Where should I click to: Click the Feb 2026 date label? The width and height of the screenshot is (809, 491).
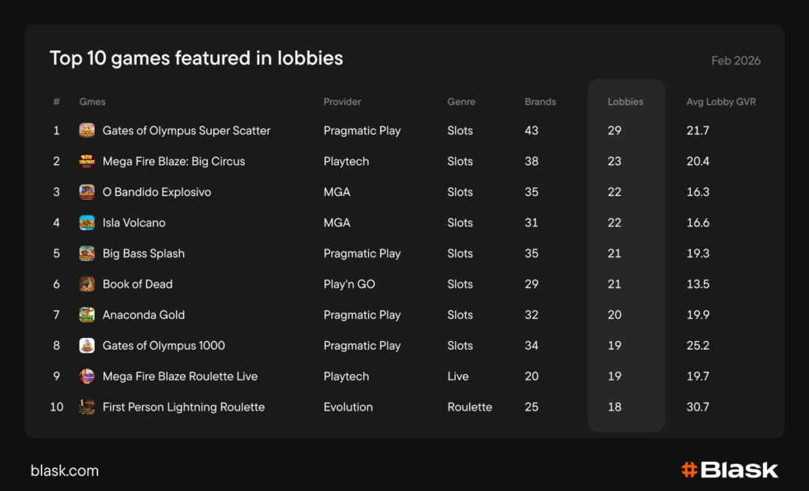[736, 61]
